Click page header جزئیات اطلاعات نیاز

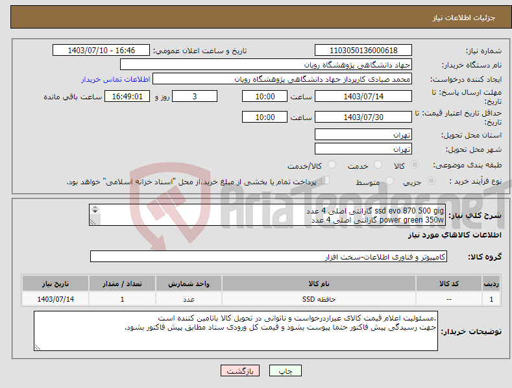pyautogui.click(x=464, y=18)
